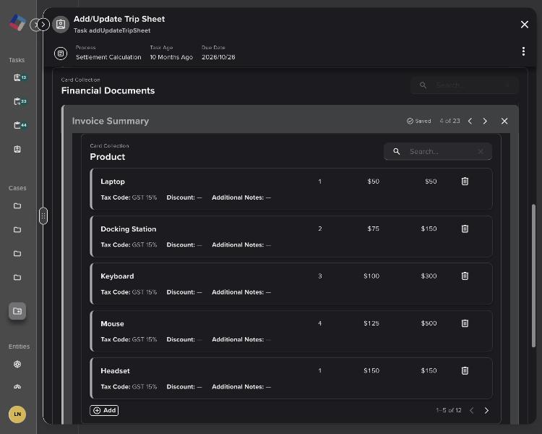Click the Mouse $125 unit price
The width and height of the screenshot is (542, 434).
point(371,323)
